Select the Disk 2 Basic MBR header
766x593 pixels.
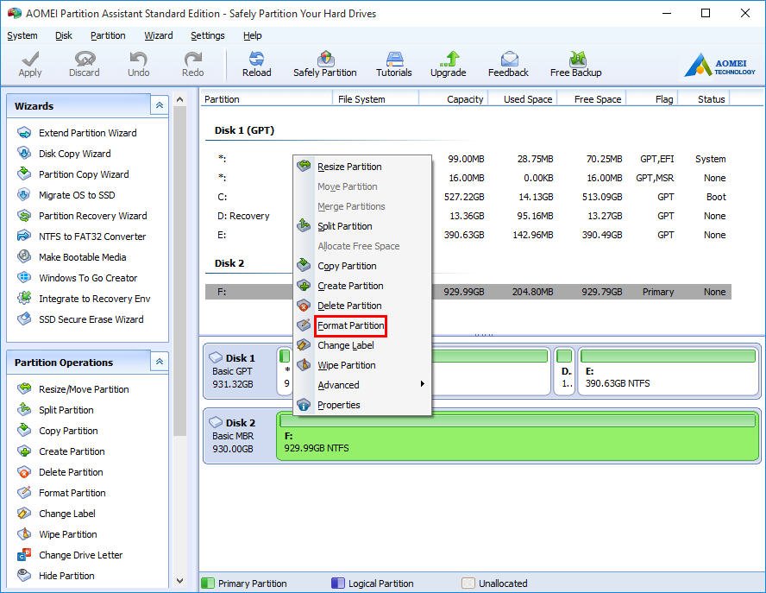point(240,436)
